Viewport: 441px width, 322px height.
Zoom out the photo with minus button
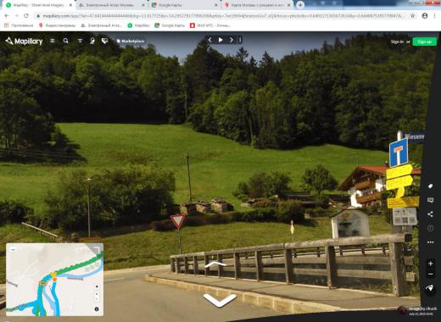(430, 275)
